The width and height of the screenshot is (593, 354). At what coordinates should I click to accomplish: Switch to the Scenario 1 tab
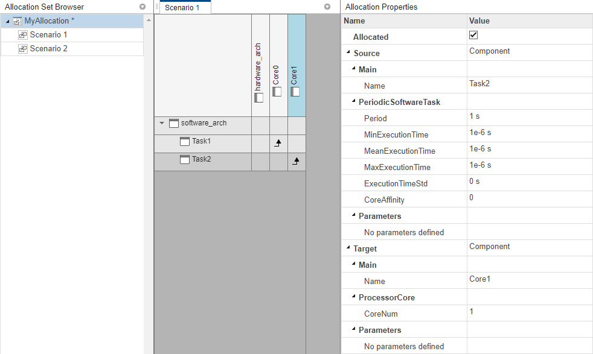point(184,7)
